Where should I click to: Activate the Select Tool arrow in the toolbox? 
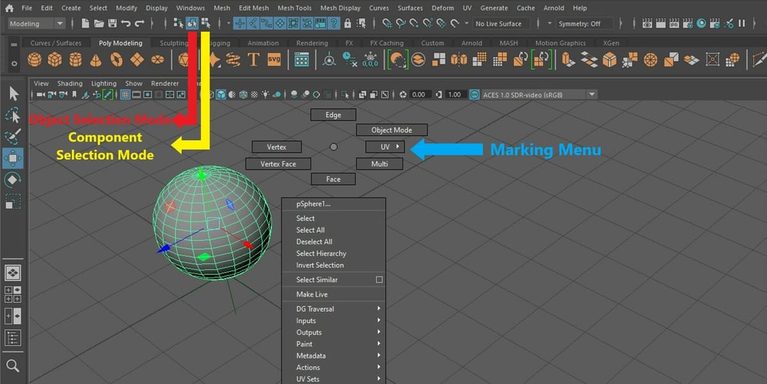coord(13,93)
